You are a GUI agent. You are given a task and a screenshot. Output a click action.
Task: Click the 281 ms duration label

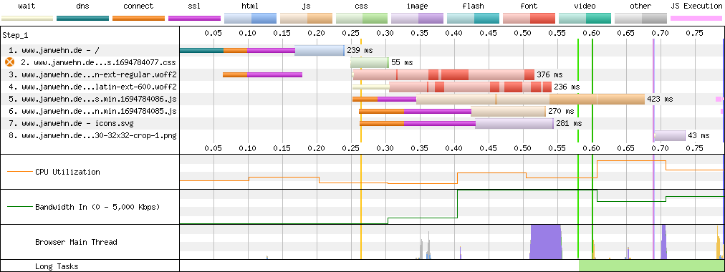click(x=568, y=123)
